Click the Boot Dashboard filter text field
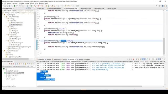Screen dimensions: 168x94 19,66
